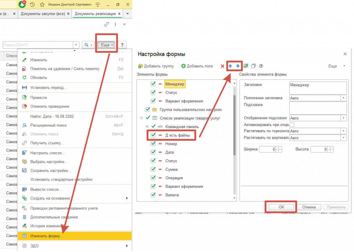Click the Отмена button

click(x=309, y=207)
